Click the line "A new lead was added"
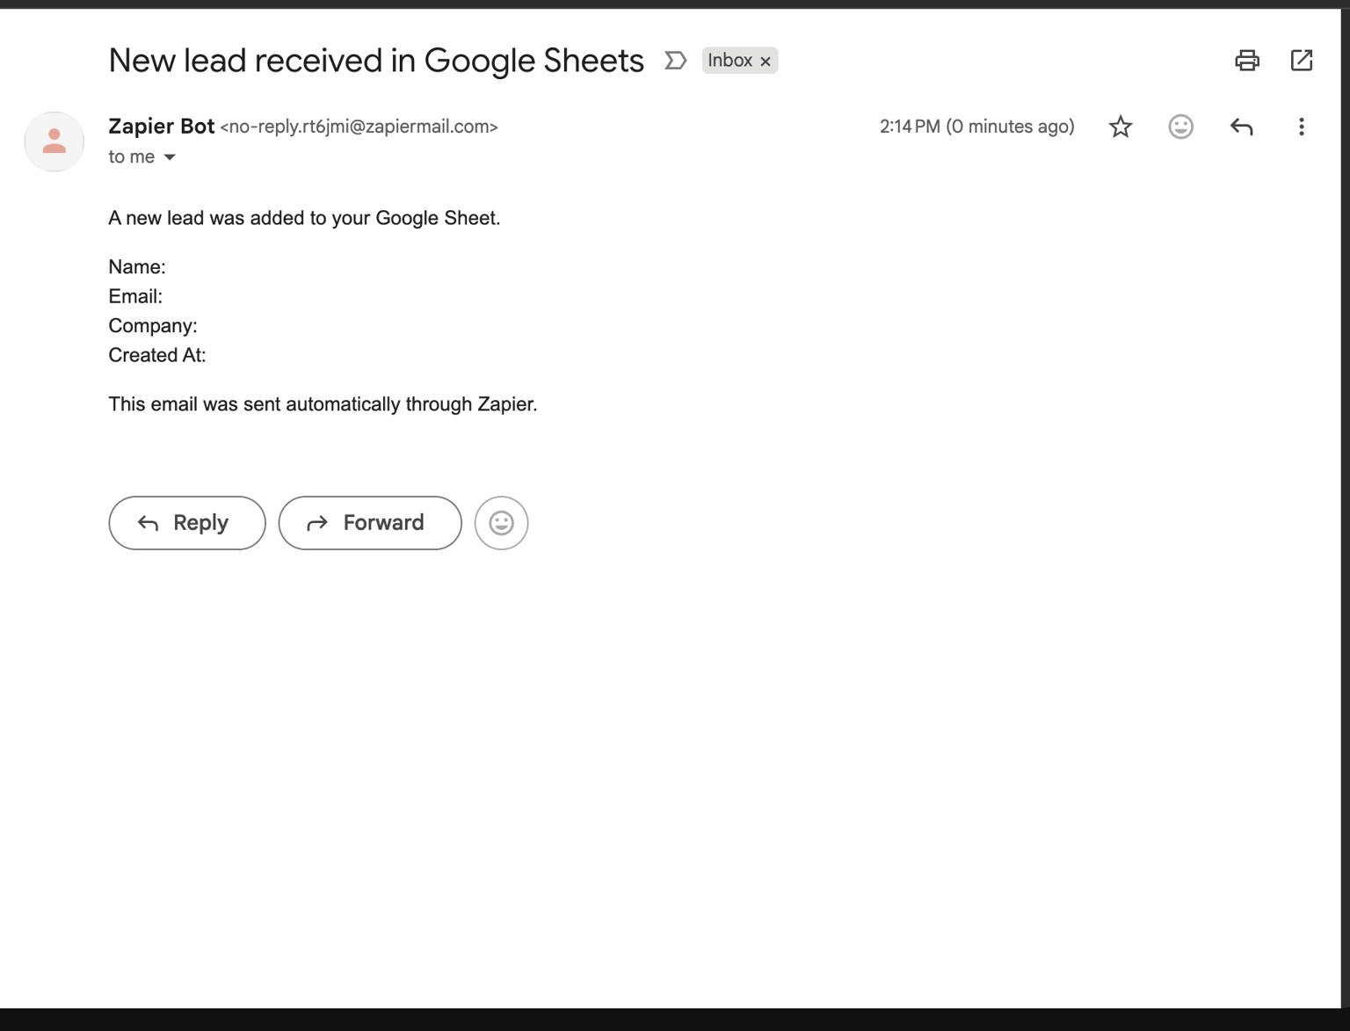The image size is (1350, 1031). [x=304, y=218]
